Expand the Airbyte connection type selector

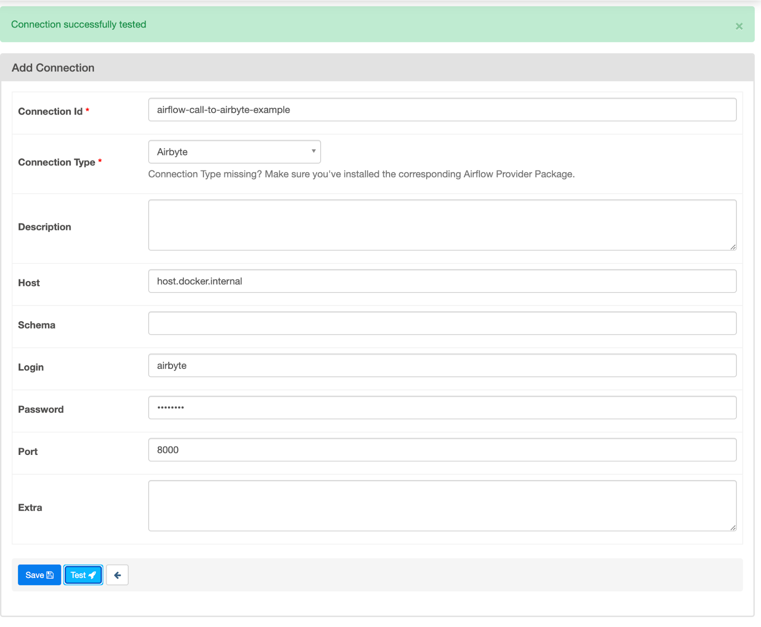234,151
